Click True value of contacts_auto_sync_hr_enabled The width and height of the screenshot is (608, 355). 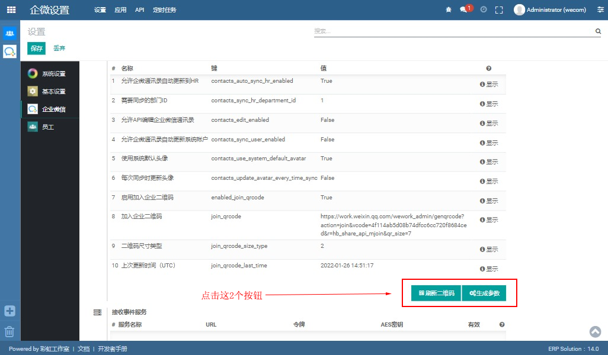[x=326, y=81]
